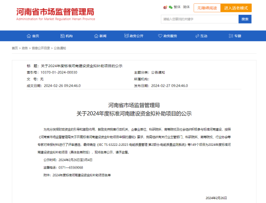Screen dimensions: 266x203
Task: Click the 互动 arrows icon
Action: 197,36
